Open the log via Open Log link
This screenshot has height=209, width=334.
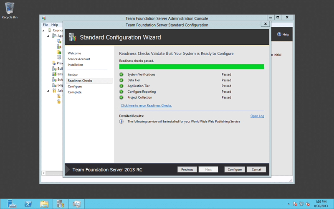(257, 116)
